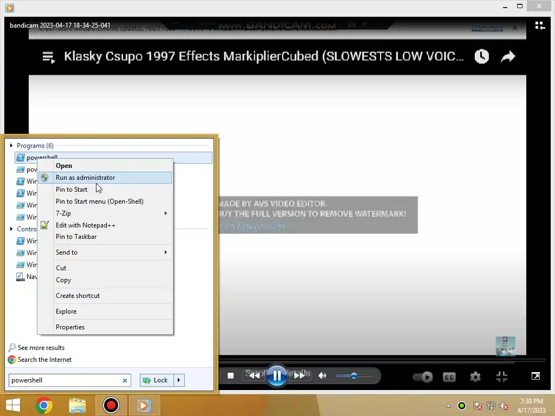Mute the player volume
Image resolution: width=555 pixels, height=416 pixels.
(322, 376)
